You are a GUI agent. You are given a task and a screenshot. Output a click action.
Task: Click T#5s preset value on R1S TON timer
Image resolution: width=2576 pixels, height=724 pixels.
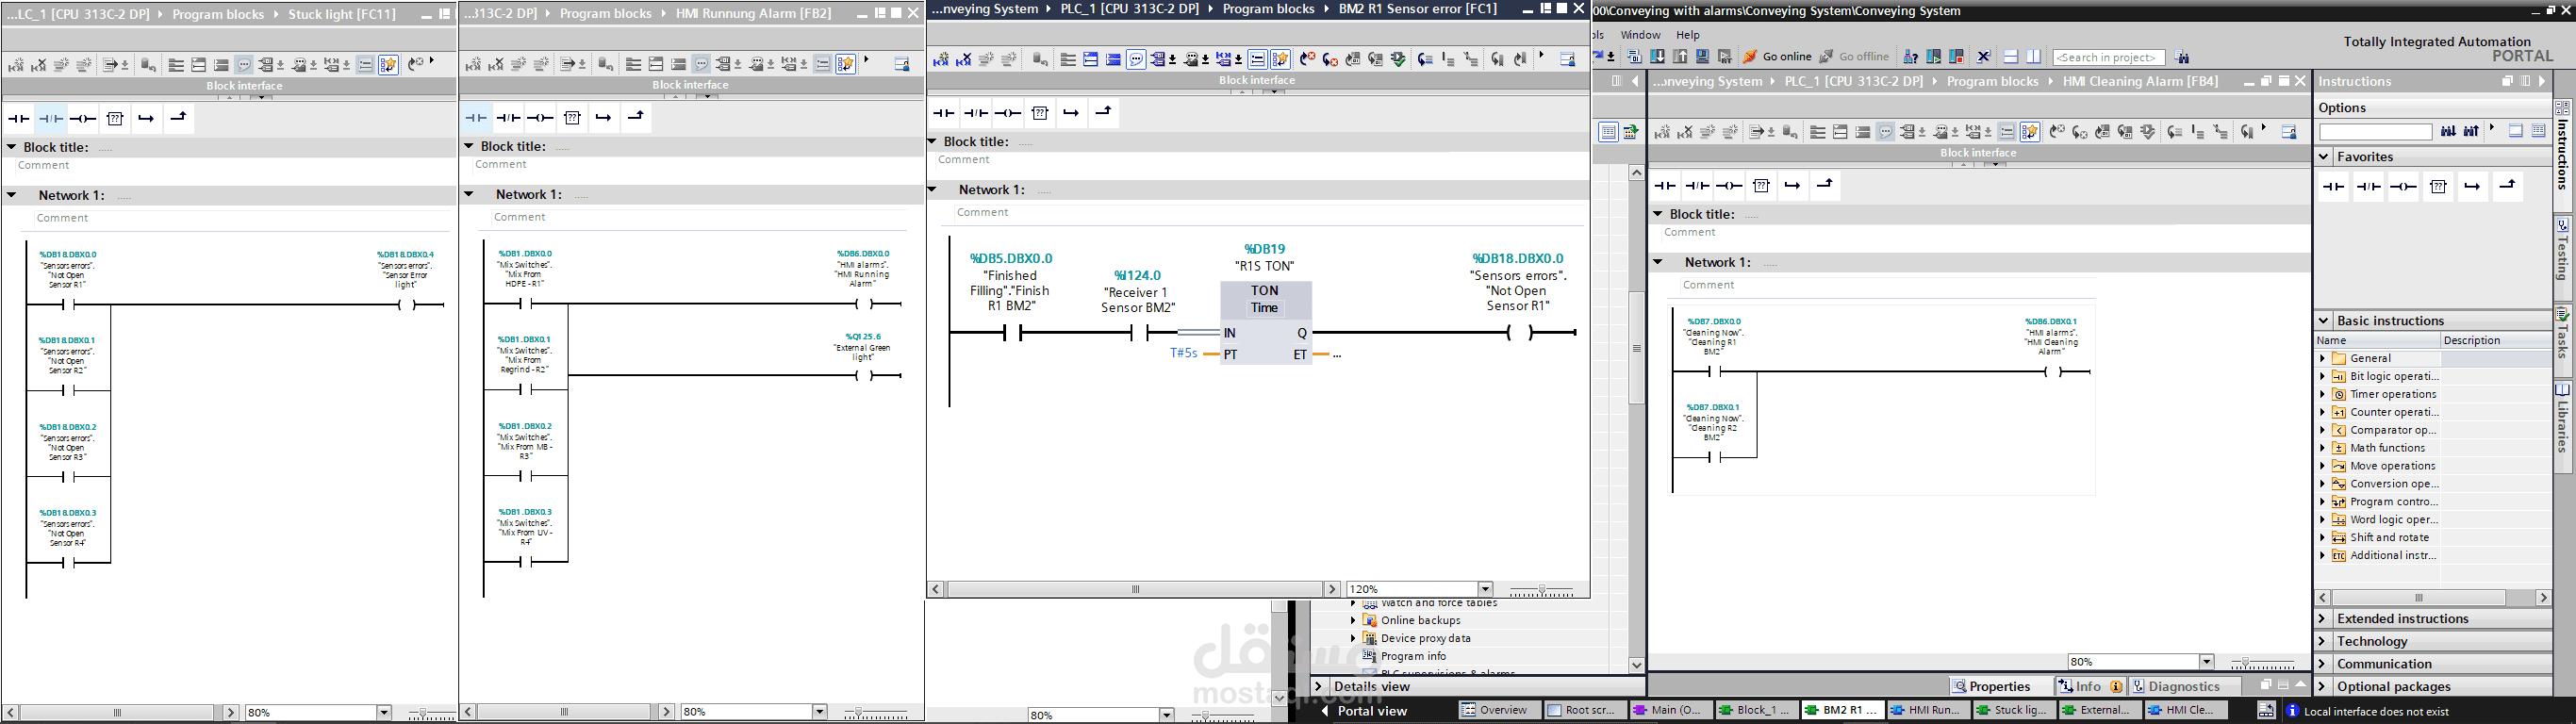pos(1184,353)
